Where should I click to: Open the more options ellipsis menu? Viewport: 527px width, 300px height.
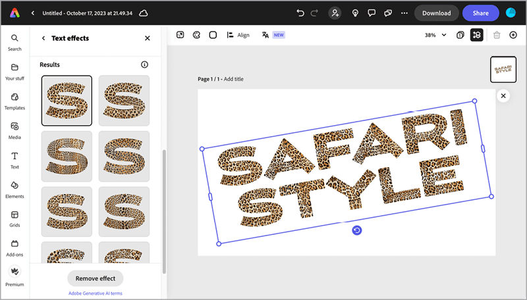[404, 13]
